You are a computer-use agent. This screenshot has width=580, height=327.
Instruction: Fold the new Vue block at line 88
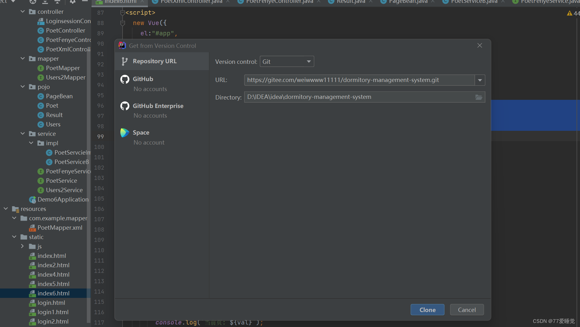(123, 23)
